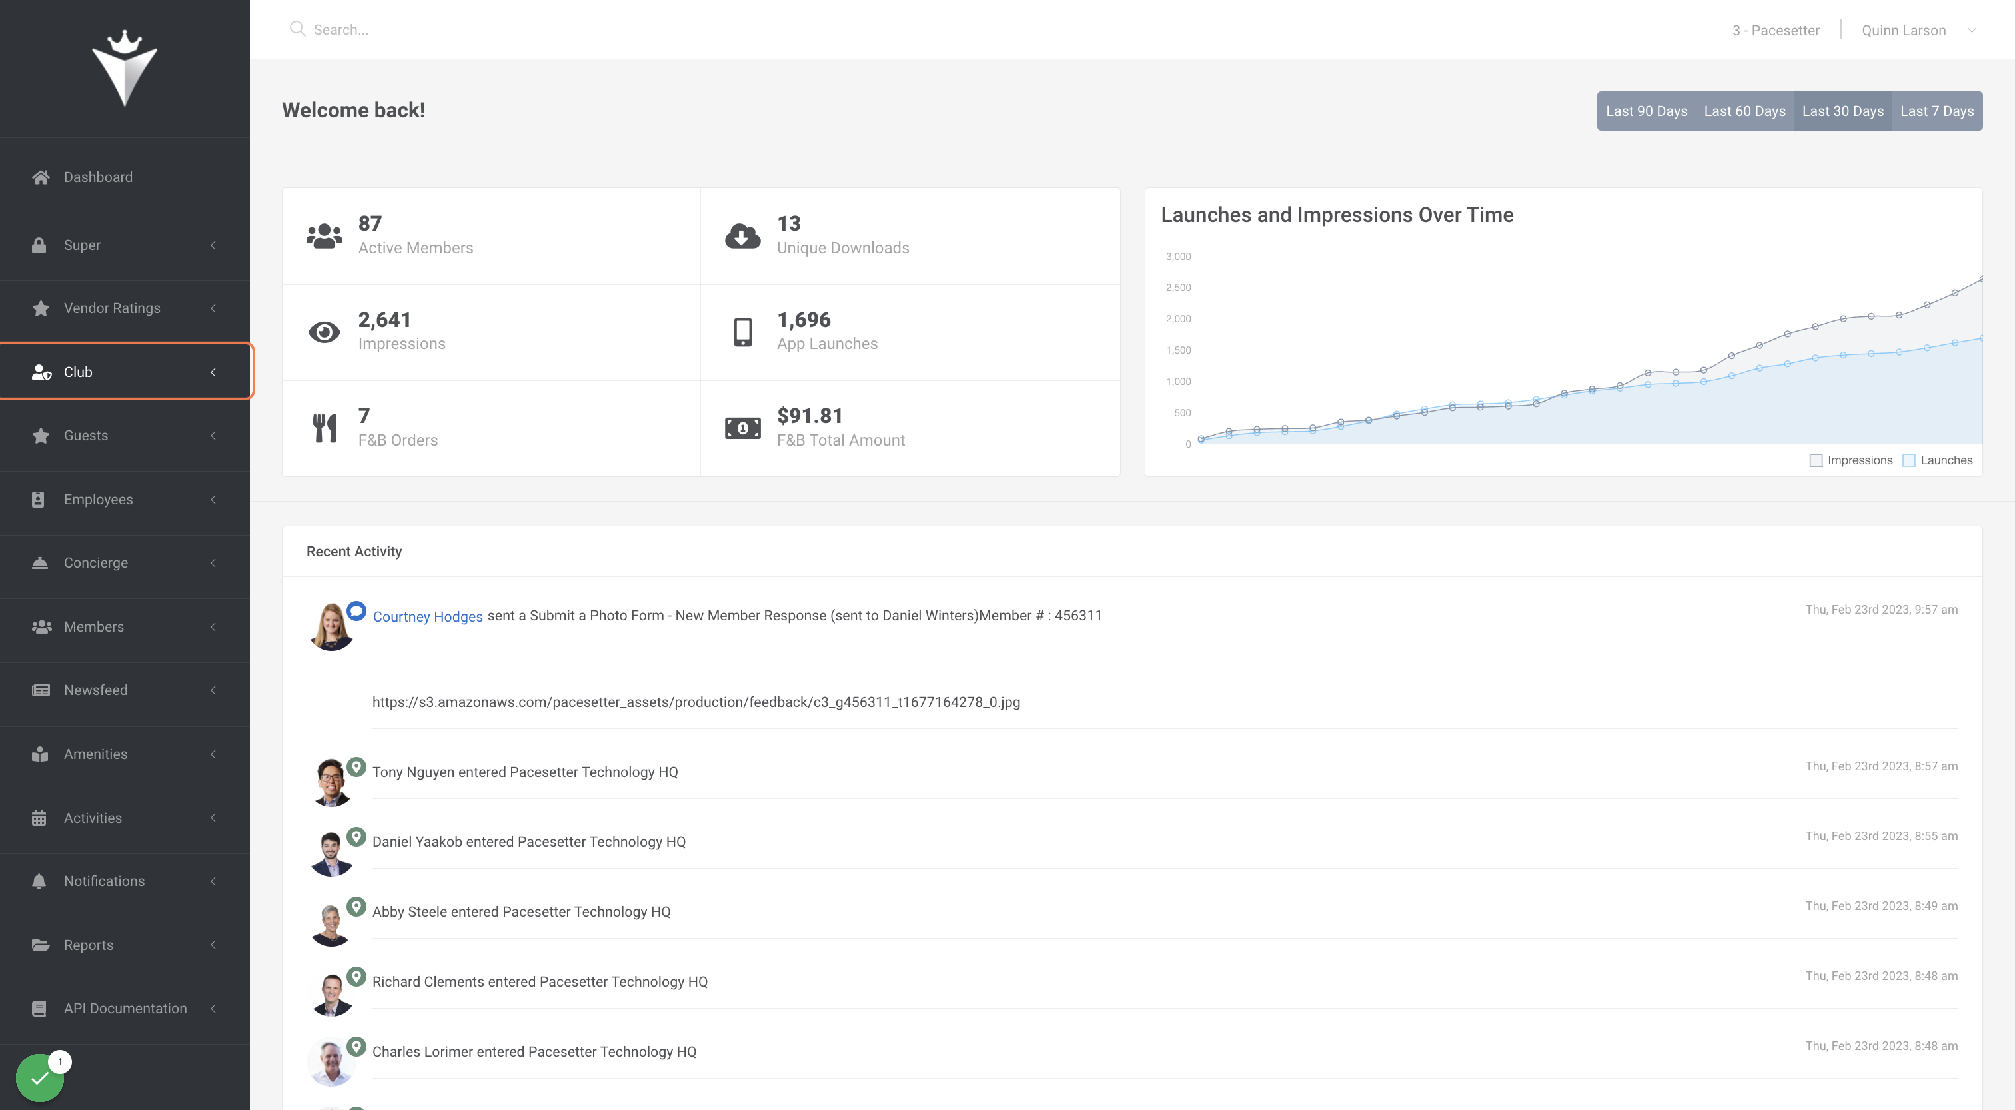Expand the Members menu chevron
The height and width of the screenshot is (1110, 2015).
pos(213,626)
